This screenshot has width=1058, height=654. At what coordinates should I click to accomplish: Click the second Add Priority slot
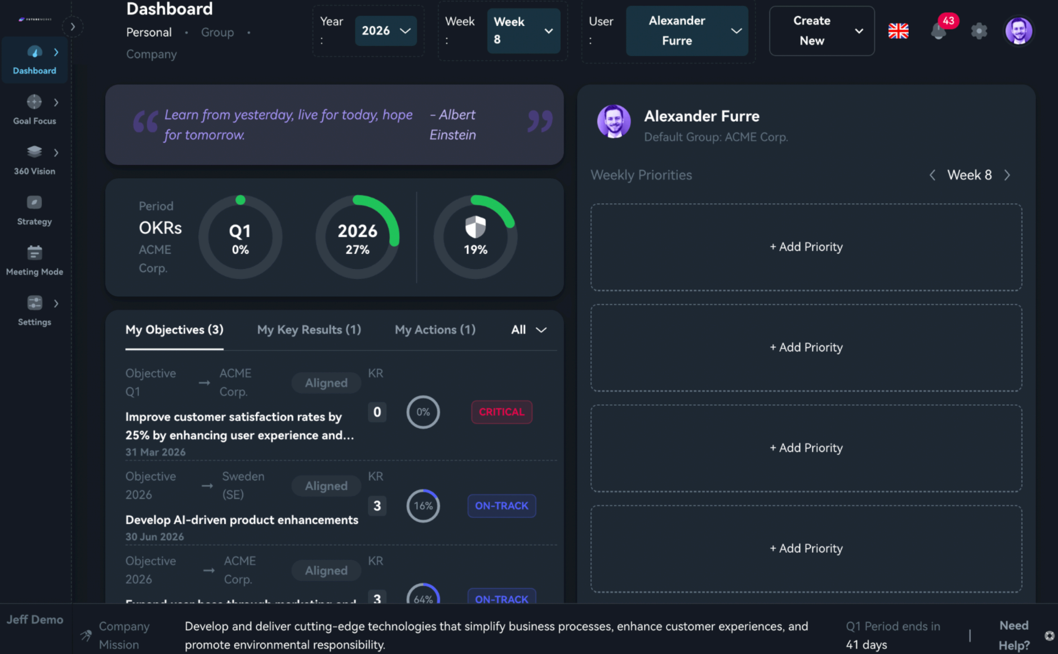tap(806, 347)
